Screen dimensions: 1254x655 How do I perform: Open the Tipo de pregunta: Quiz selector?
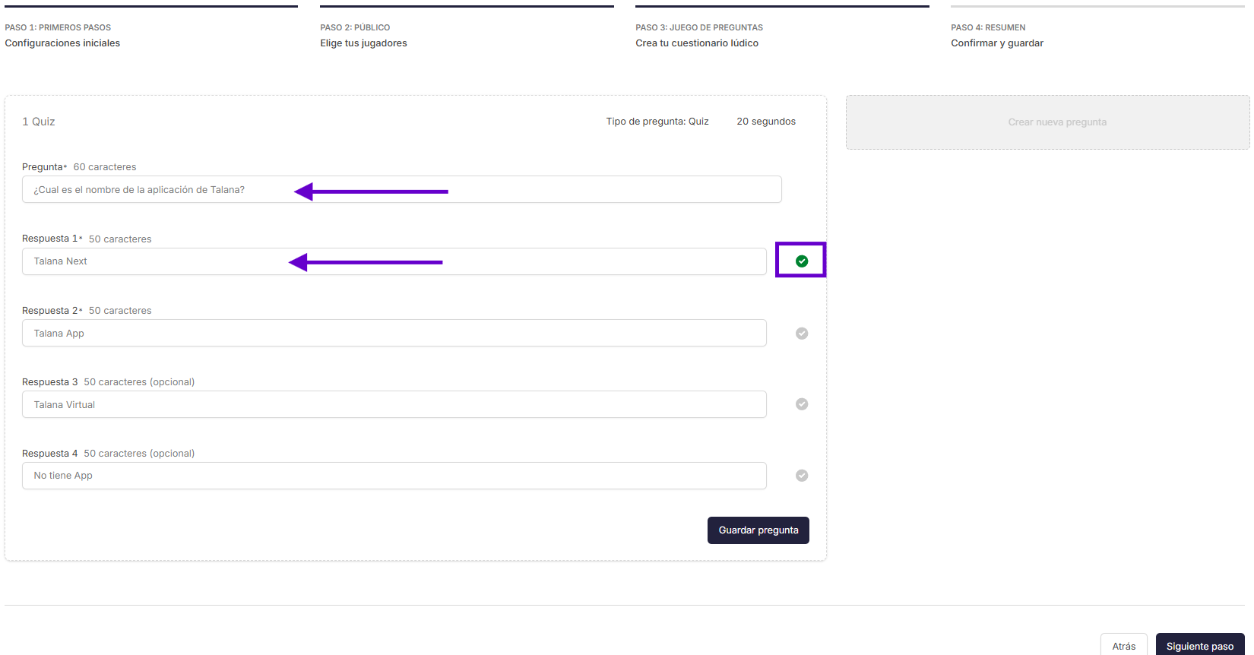point(657,122)
